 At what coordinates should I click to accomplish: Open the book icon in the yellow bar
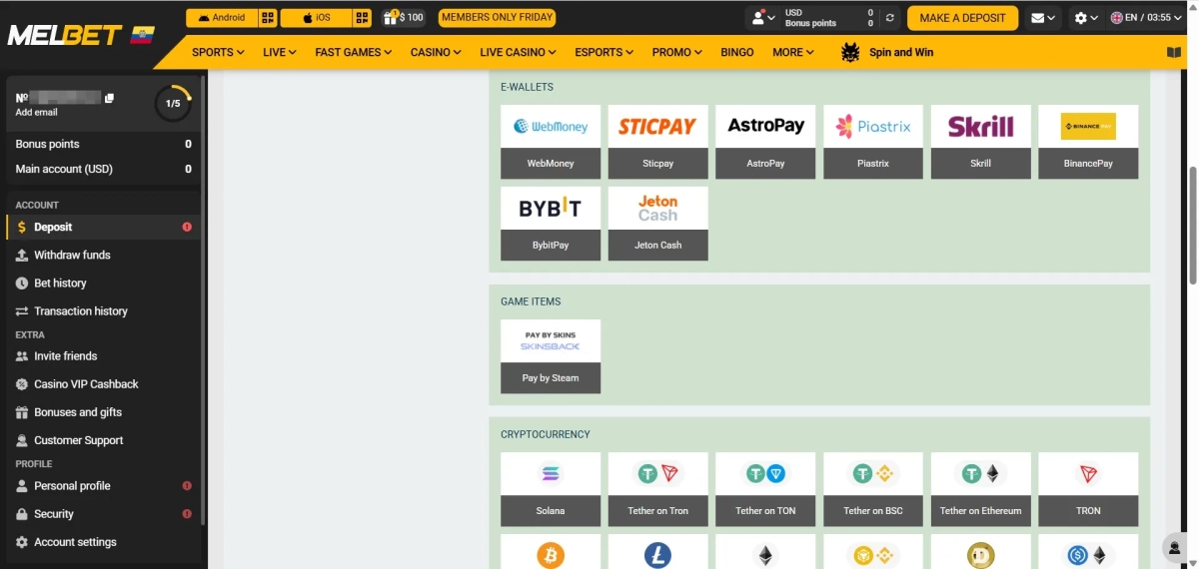click(x=1173, y=52)
